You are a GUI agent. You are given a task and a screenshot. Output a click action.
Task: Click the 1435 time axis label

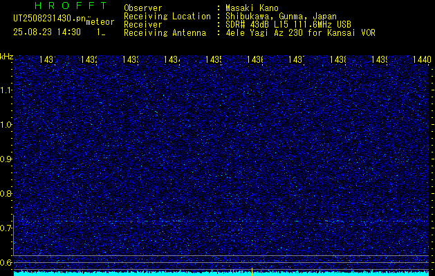(213, 59)
